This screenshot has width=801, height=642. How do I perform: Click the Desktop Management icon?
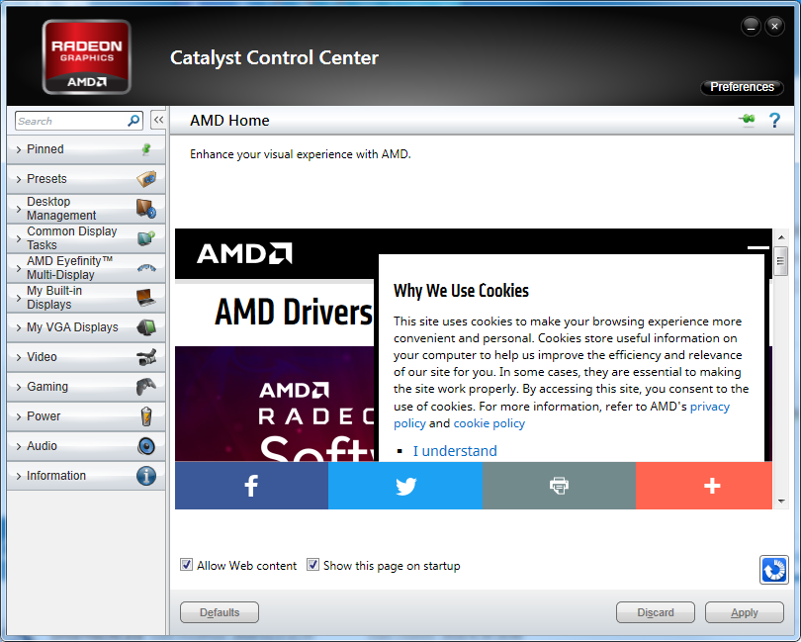146,209
